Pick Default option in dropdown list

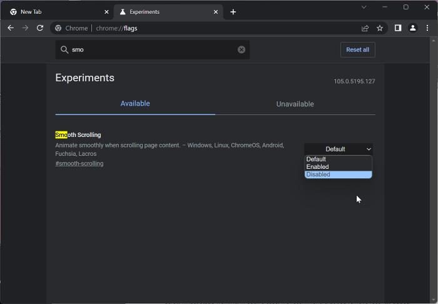(x=338, y=160)
